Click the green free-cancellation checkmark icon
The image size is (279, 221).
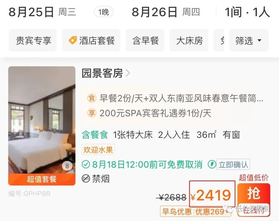86,164
